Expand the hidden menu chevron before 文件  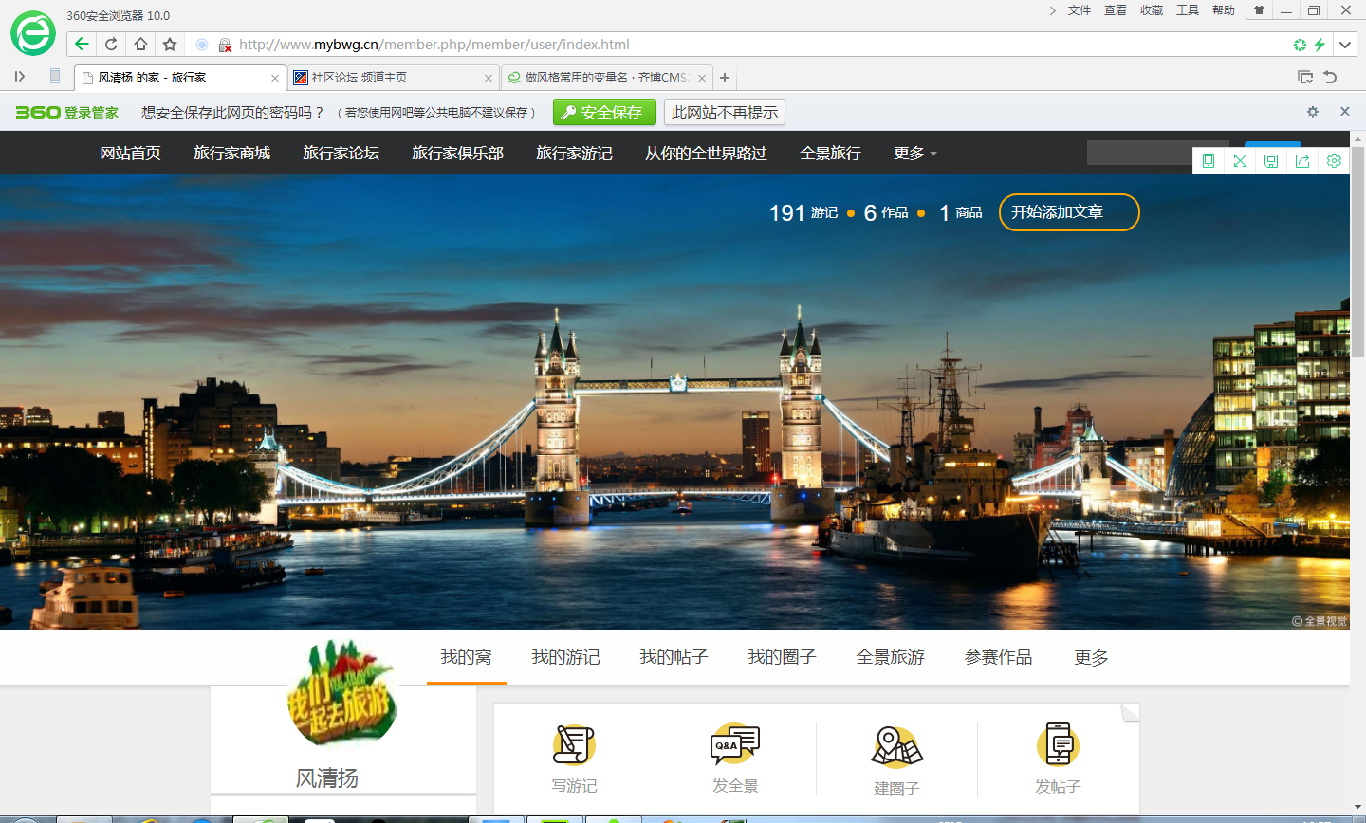1053,10
